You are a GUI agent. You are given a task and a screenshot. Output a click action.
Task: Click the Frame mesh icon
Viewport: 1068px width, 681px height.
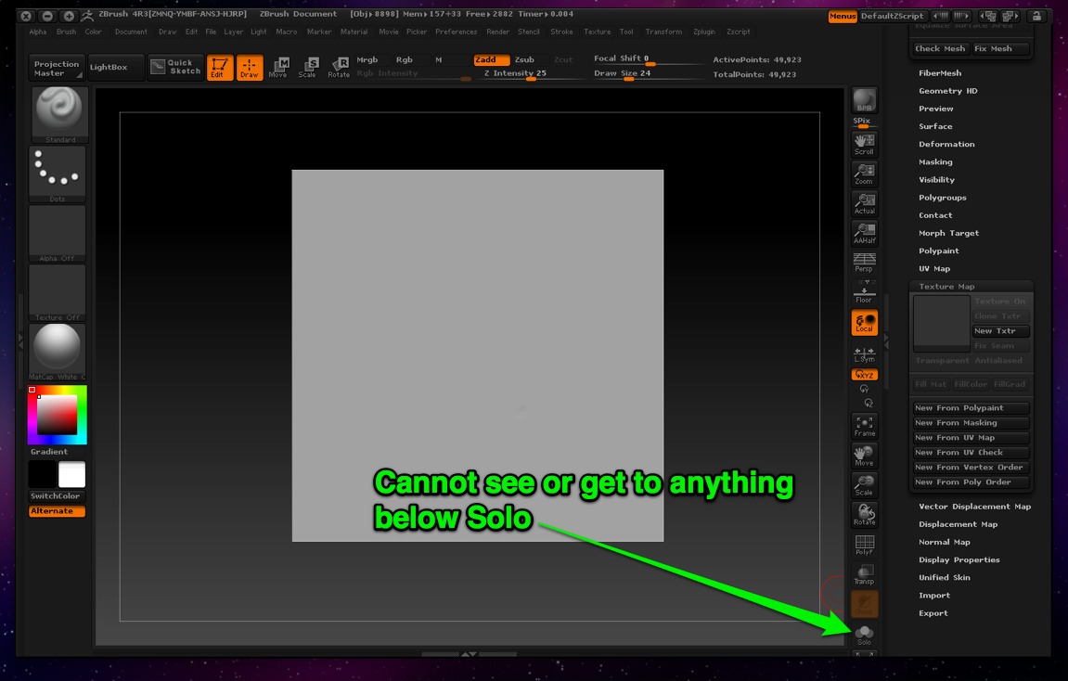click(x=865, y=426)
